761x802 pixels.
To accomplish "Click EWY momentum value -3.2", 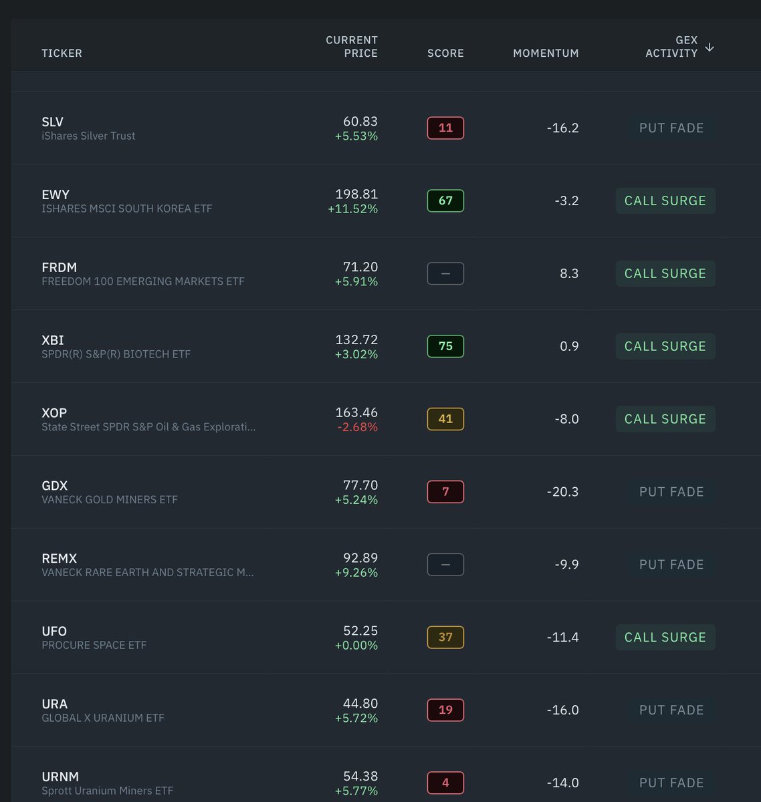I will (x=566, y=201).
